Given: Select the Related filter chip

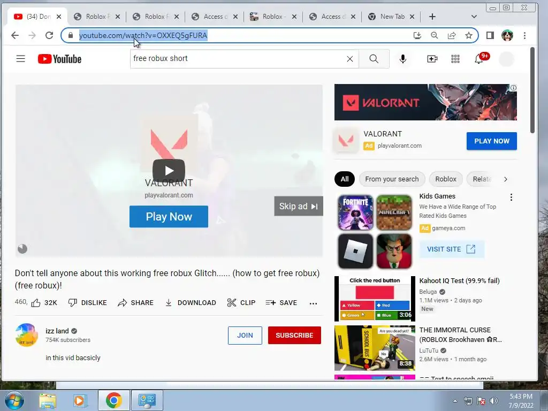Looking at the screenshot, I should pyautogui.click(x=482, y=179).
